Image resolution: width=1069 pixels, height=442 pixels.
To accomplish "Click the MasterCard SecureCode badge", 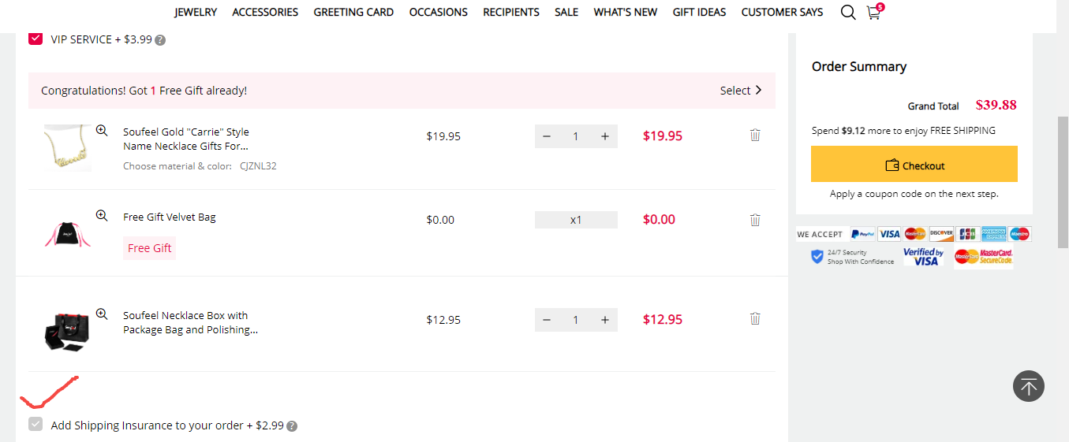I will [x=983, y=257].
